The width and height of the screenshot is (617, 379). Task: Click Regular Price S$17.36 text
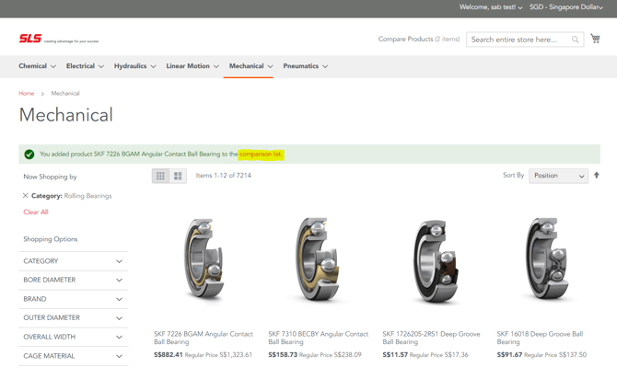click(438, 355)
